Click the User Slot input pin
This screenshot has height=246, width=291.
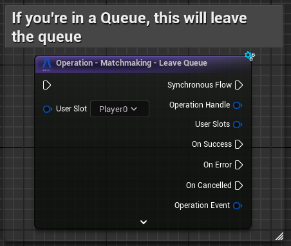[x=48, y=109]
